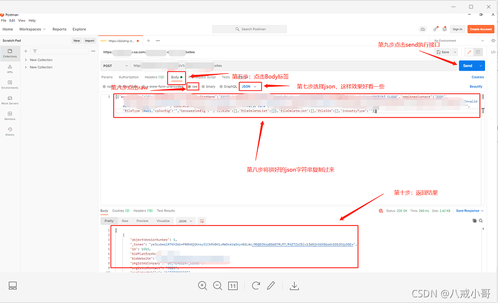Select the none body radio button
This screenshot has height=303, width=498.
click(x=104, y=87)
